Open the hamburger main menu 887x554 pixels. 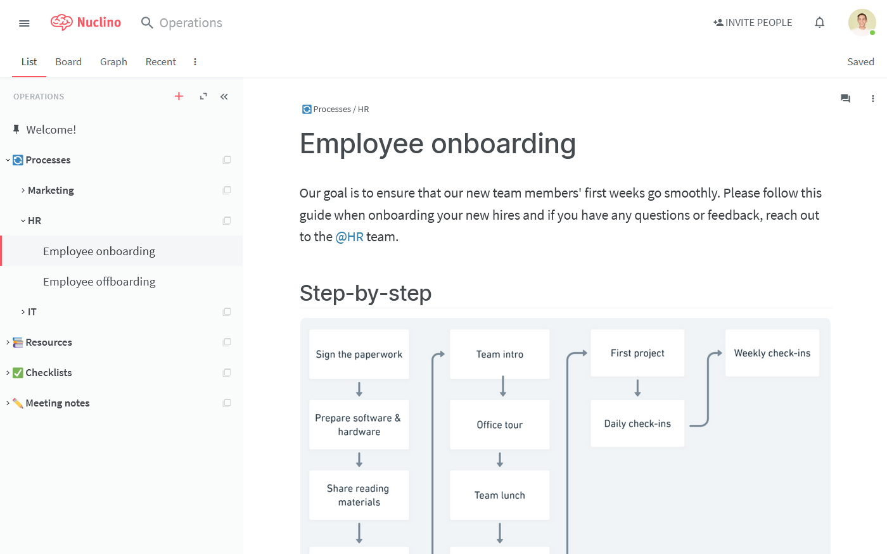[25, 23]
